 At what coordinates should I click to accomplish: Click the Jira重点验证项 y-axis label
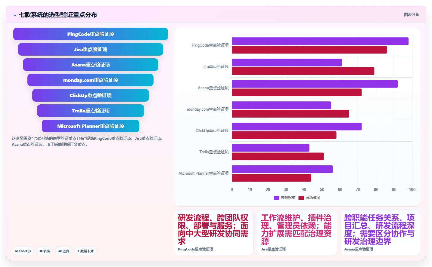pyautogui.click(x=216, y=67)
